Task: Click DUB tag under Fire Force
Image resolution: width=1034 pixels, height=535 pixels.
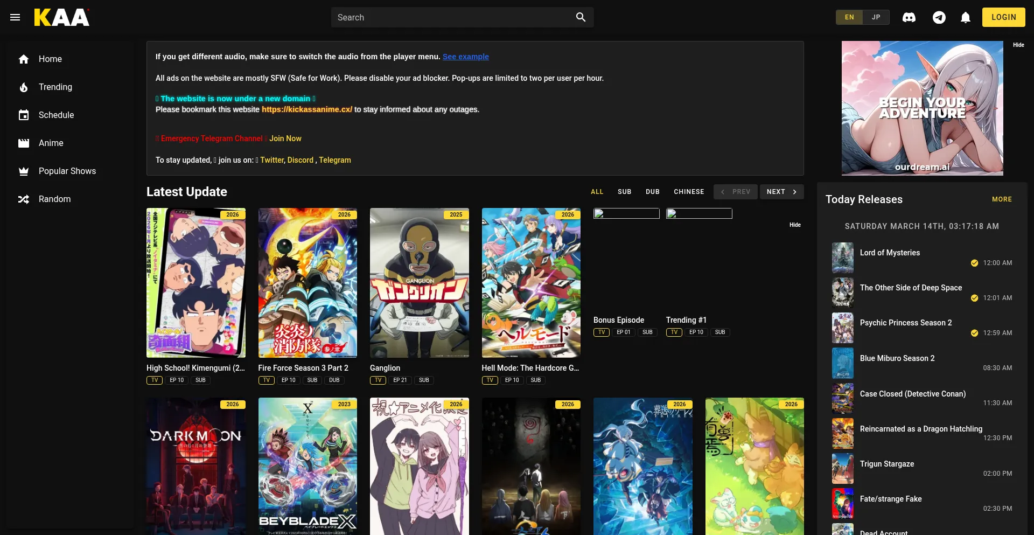Action: click(334, 380)
